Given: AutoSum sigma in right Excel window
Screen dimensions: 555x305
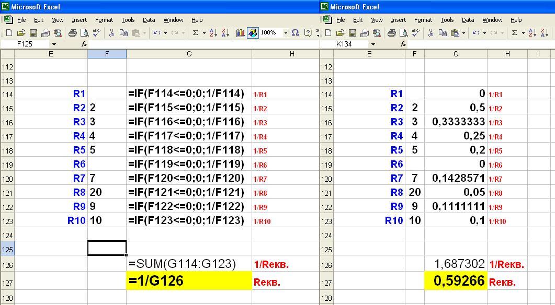Looking at the screenshot, I should 514,33.
